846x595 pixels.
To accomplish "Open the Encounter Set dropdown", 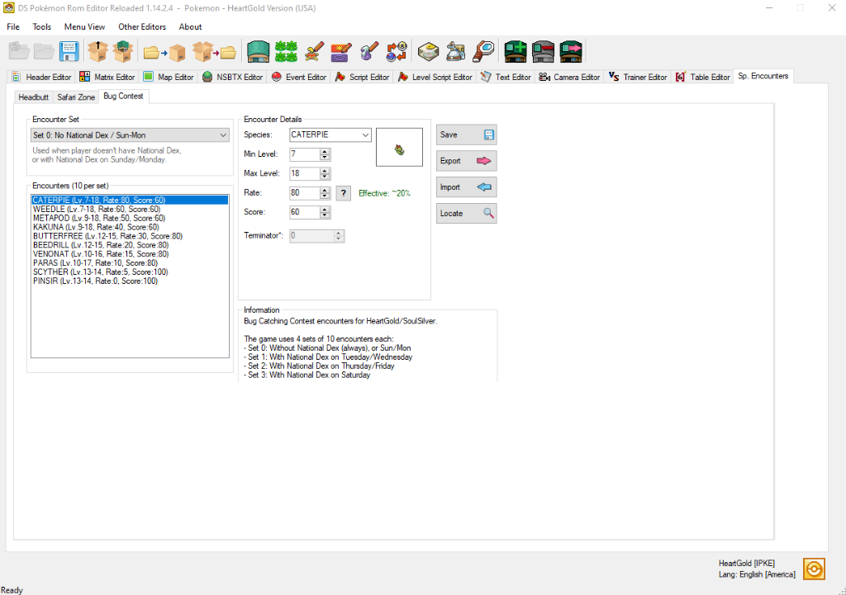I will (x=130, y=135).
